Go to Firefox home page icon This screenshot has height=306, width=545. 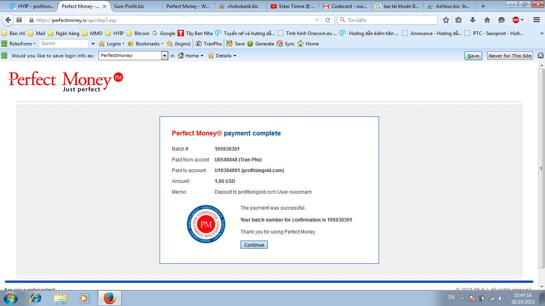(487, 20)
